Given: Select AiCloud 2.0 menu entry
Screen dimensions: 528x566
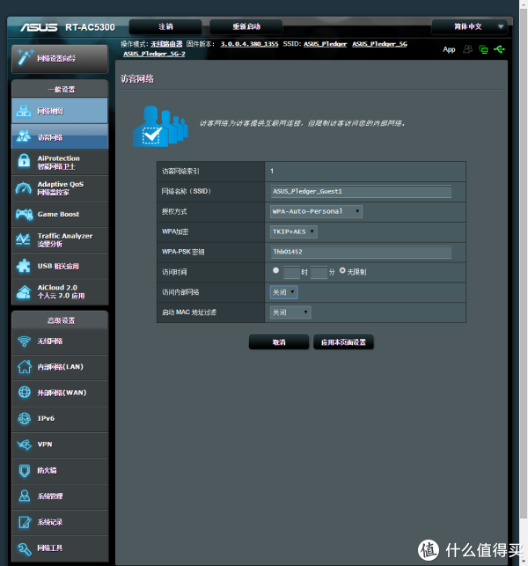Looking at the screenshot, I should 60,291.
